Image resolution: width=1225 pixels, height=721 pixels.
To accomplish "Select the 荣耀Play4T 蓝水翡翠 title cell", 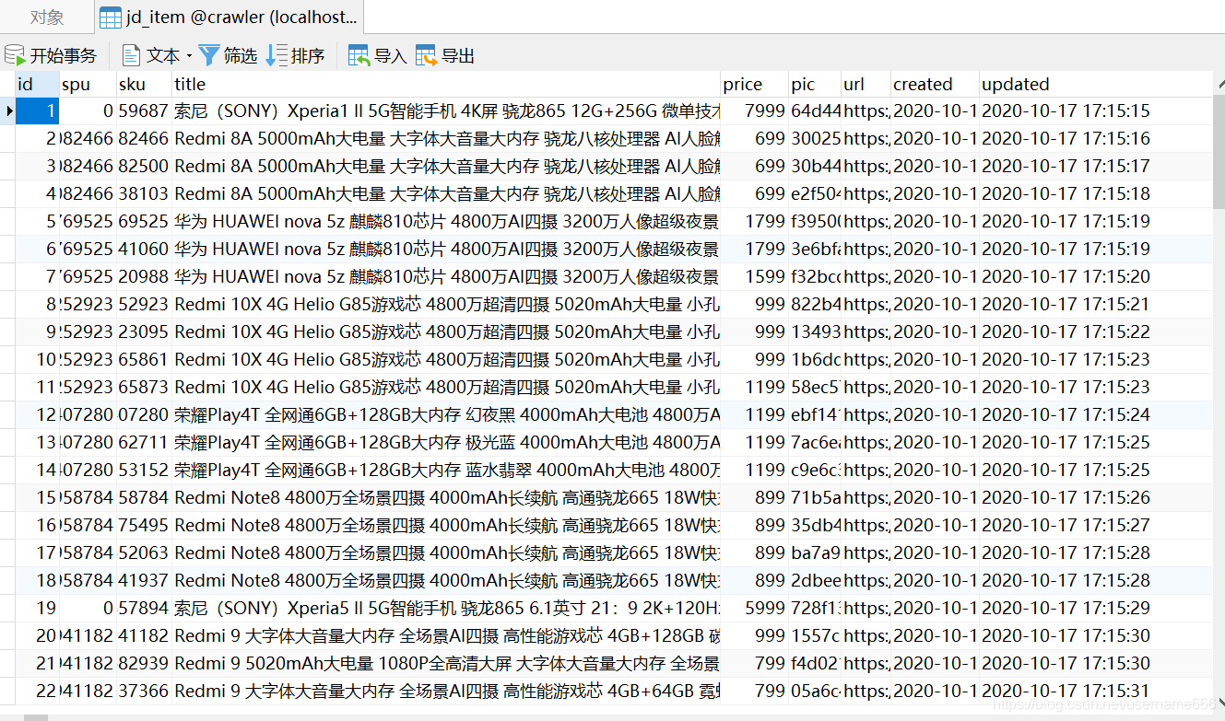I will tap(446, 471).
